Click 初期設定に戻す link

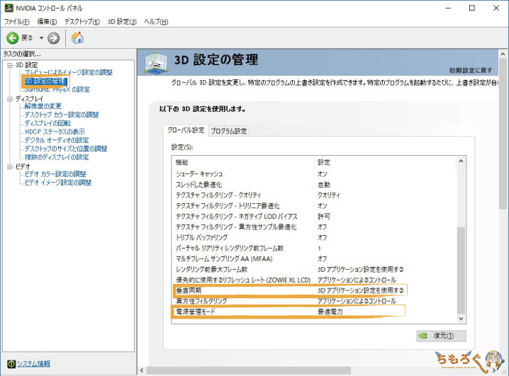point(471,70)
